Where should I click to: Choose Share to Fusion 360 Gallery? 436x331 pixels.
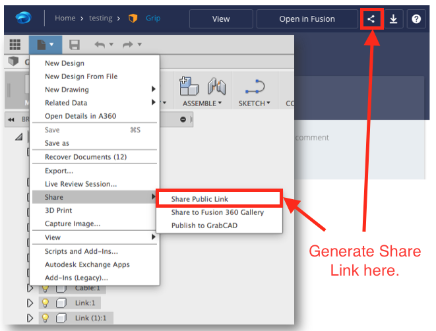[x=219, y=212]
